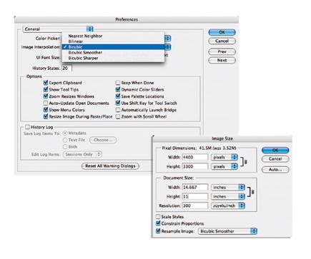Click OK in Preferences dialog

222,32
